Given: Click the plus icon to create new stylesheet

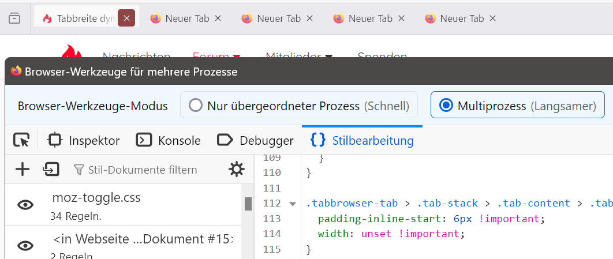Looking at the screenshot, I should (22, 169).
